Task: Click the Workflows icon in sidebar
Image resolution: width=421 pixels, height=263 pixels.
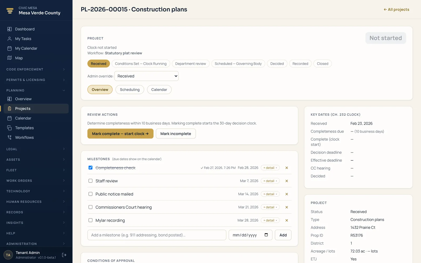Action: click(x=9, y=138)
